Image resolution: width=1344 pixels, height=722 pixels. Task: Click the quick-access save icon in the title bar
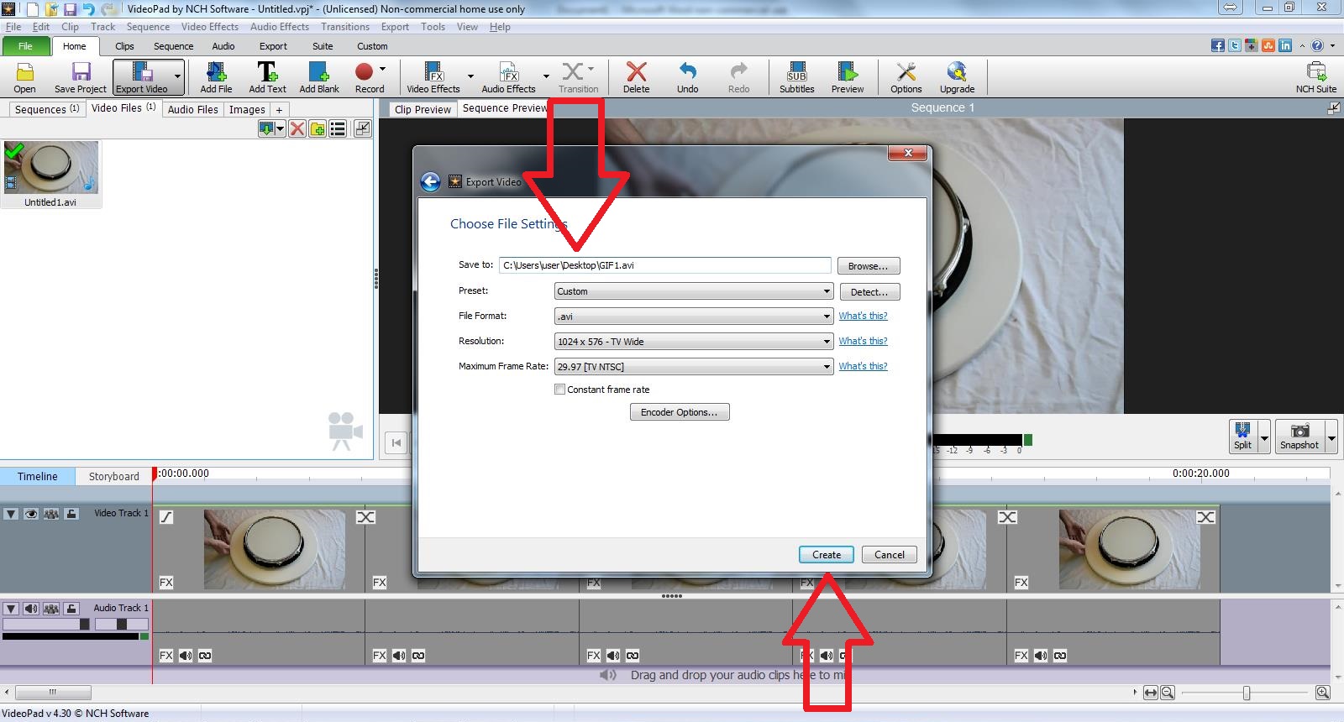pos(71,9)
